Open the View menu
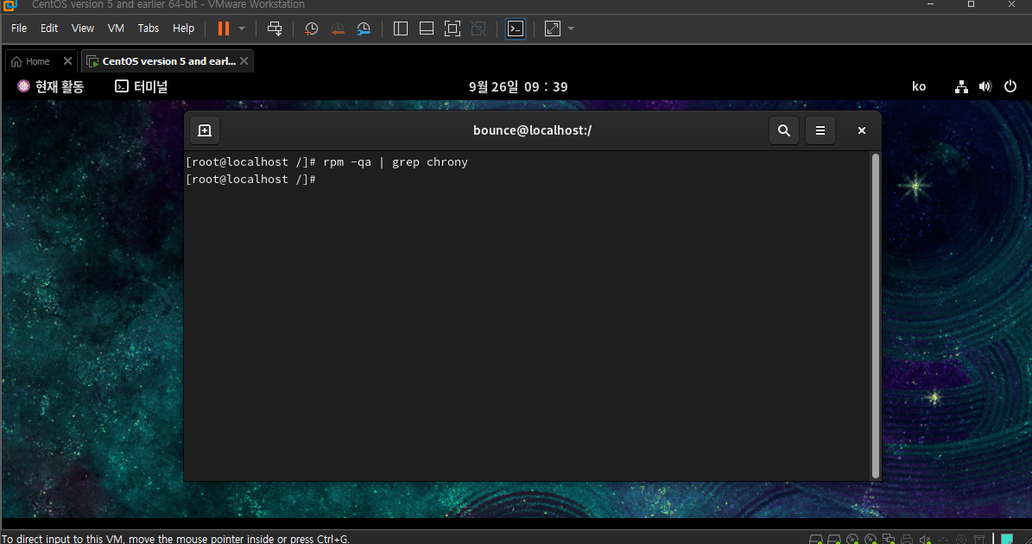The height and width of the screenshot is (544, 1032). click(83, 28)
